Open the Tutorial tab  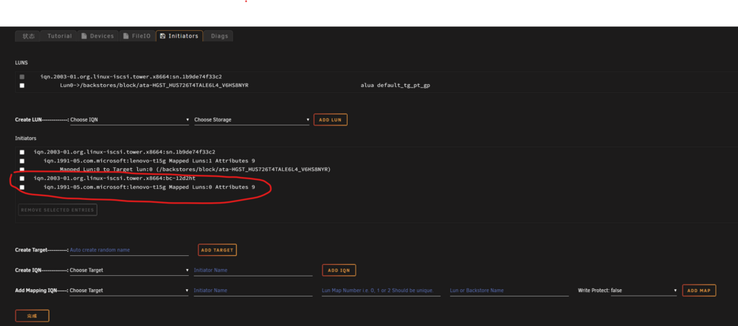59,36
